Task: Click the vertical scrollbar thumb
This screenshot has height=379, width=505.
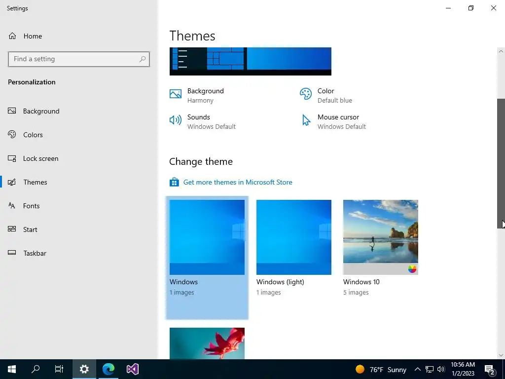Action: 501,163
